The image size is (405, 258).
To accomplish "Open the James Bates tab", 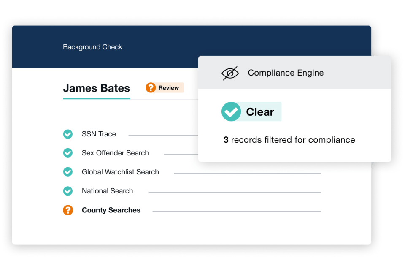I will pos(96,89).
